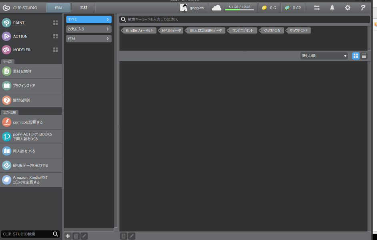Click the sync transfer arrows icon
Screen dimensions: 377x240
pos(317,8)
